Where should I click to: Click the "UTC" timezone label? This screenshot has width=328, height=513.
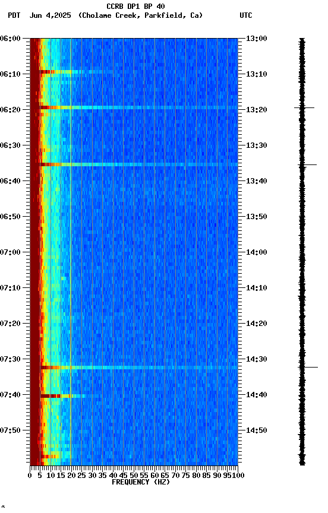[246, 15]
